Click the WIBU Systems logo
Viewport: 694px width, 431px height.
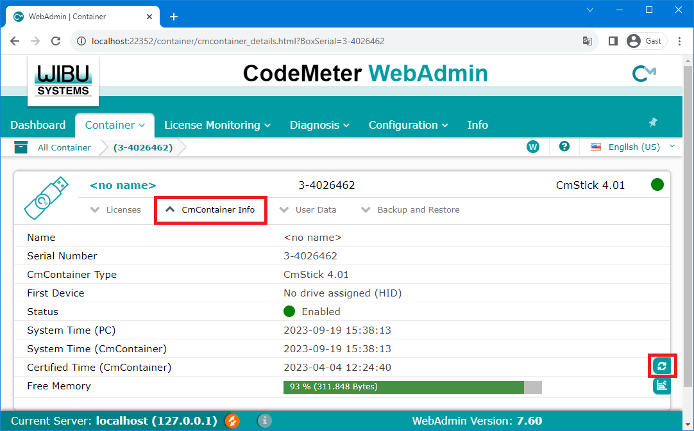click(x=63, y=79)
